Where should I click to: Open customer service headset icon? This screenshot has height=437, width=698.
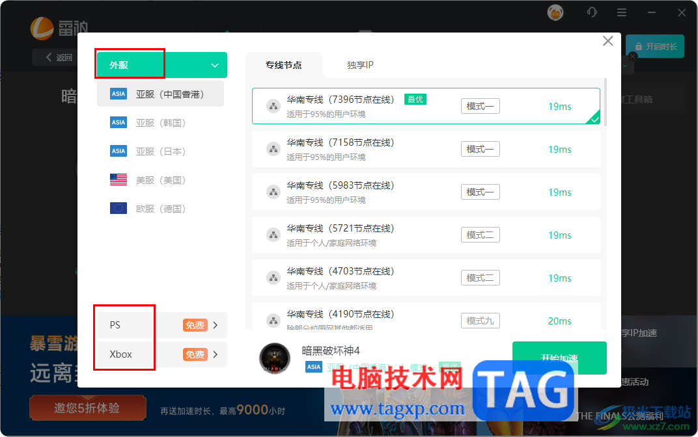[592, 12]
